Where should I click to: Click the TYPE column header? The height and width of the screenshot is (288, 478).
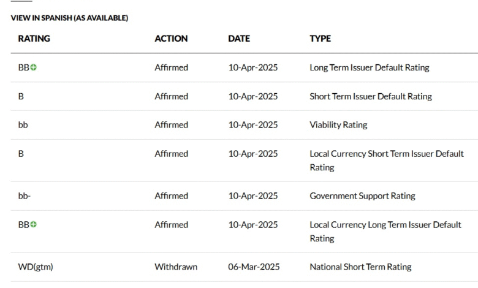click(320, 39)
